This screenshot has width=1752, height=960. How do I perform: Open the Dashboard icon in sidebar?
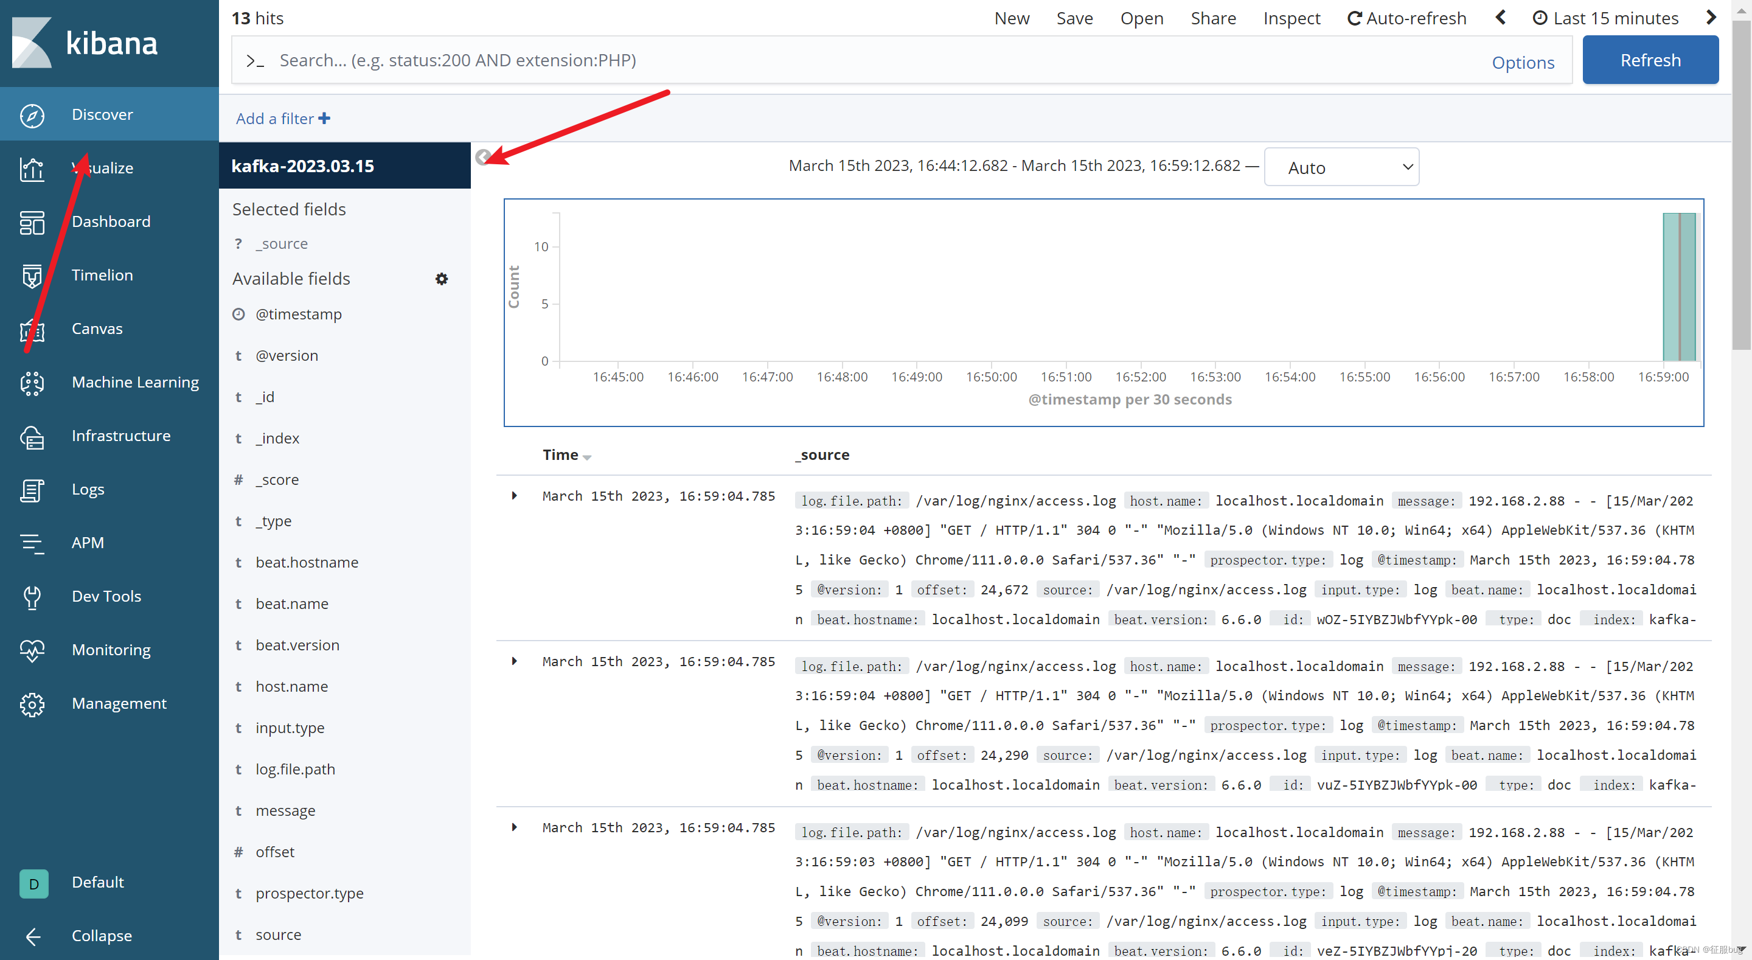(x=32, y=222)
